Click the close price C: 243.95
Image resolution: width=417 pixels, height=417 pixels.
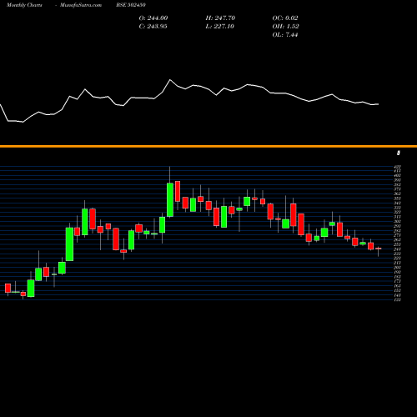click(x=153, y=26)
